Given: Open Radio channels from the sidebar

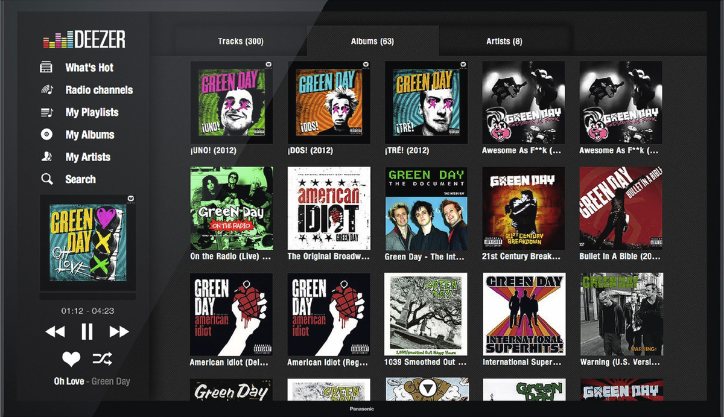Looking at the screenshot, I should pyautogui.click(x=99, y=90).
